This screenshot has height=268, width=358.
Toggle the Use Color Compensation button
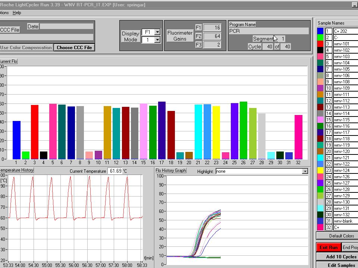coord(26,47)
